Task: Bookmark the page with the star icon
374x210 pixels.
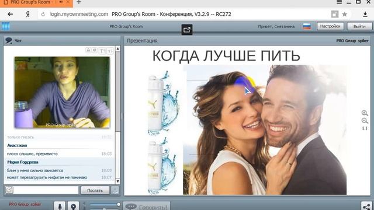Action: pyautogui.click(x=344, y=14)
